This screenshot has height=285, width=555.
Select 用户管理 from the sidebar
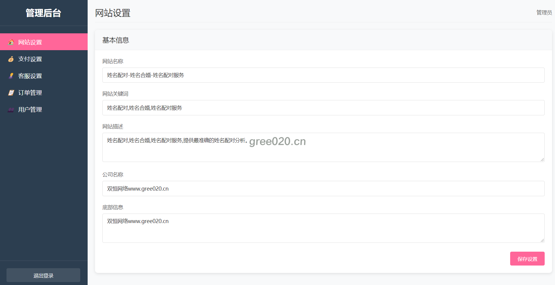[x=30, y=109]
